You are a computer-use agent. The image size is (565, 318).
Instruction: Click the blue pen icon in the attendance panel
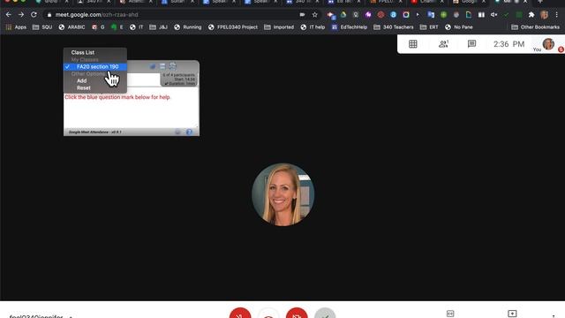(153, 67)
